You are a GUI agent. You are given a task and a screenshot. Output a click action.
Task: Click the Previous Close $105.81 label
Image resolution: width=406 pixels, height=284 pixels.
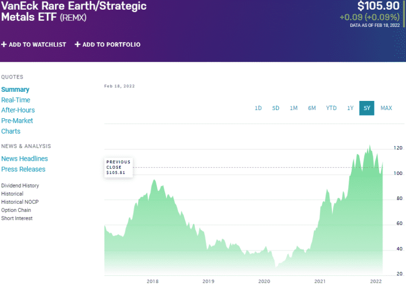(x=118, y=167)
